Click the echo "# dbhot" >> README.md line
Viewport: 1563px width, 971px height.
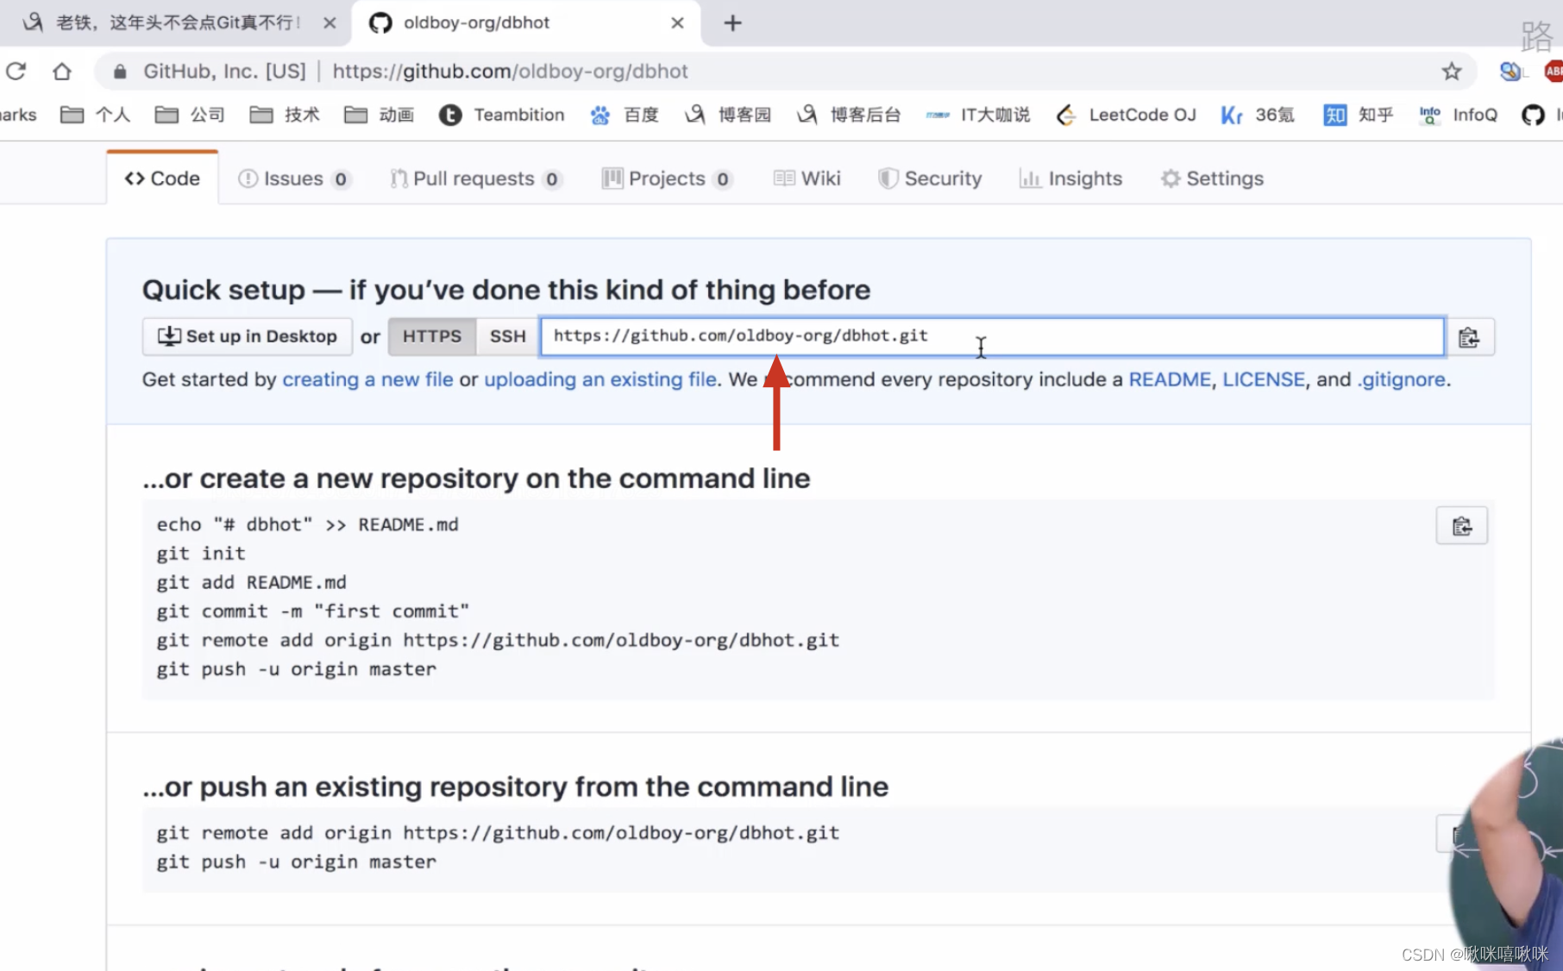point(307,524)
